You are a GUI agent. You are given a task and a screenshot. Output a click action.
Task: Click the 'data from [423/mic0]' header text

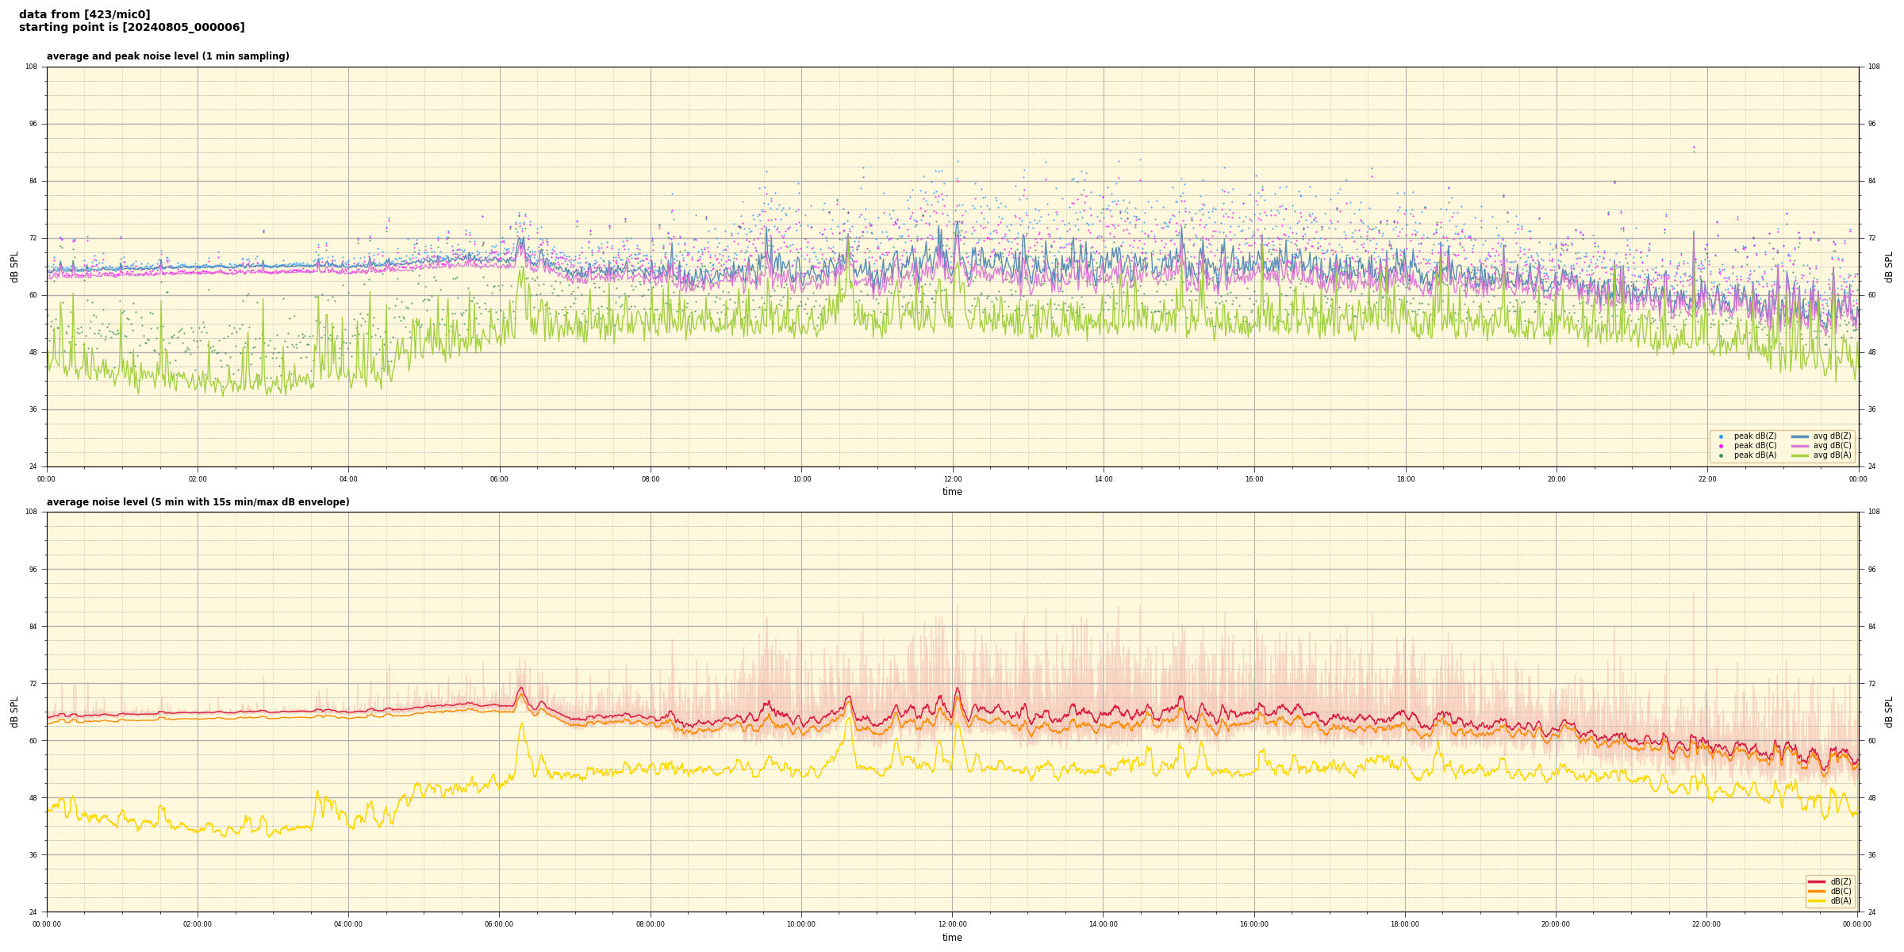84,14
